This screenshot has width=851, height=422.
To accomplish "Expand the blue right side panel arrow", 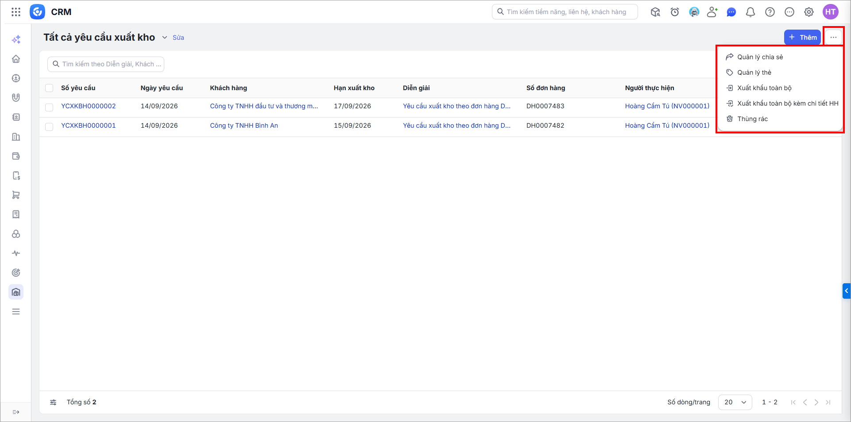I will click(847, 291).
